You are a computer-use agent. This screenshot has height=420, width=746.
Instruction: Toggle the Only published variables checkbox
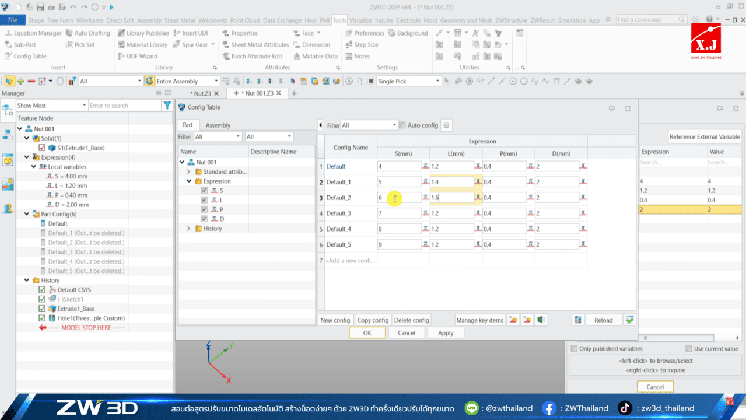(575, 348)
